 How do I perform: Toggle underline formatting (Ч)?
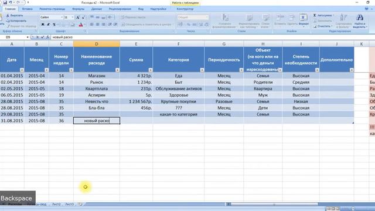tap(54, 25)
